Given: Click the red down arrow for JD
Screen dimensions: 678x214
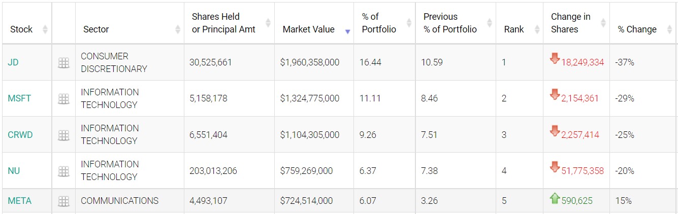Looking at the screenshot, I should click(555, 59).
